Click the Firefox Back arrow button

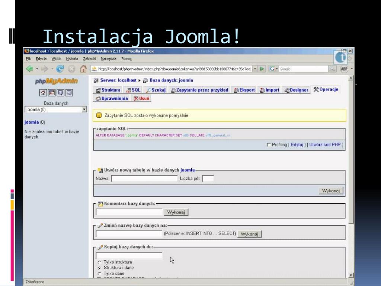tap(30, 69)
